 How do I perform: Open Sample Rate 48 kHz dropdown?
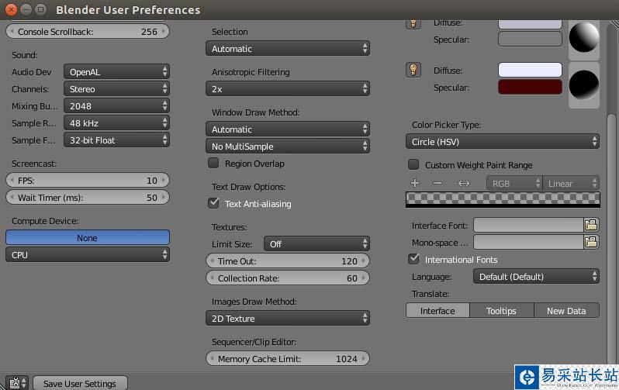pyautogui.click(x=116, y=123)
